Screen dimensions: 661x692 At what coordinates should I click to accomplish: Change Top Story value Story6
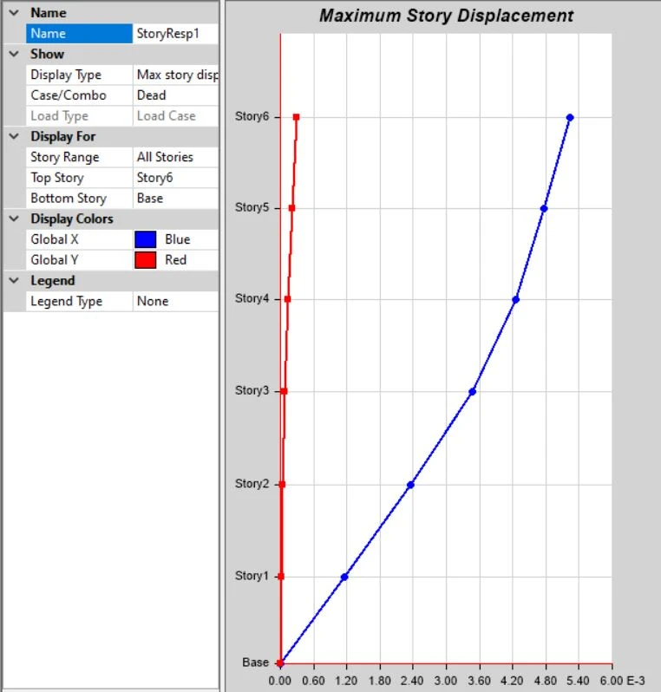point(176,178)
